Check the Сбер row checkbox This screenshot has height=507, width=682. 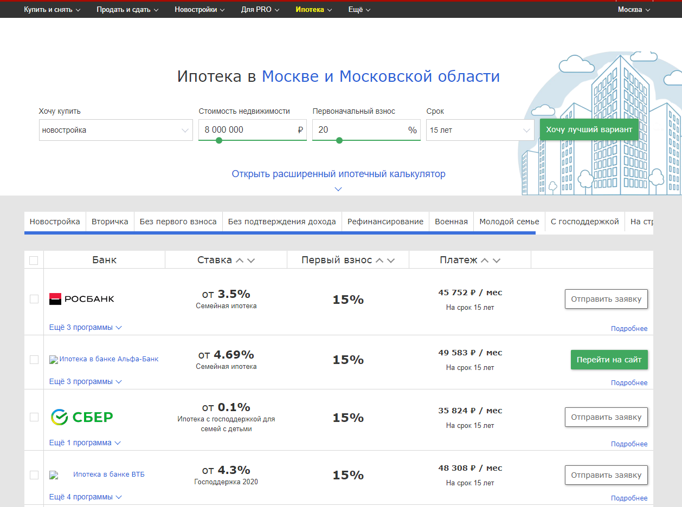tap(34, 417)
